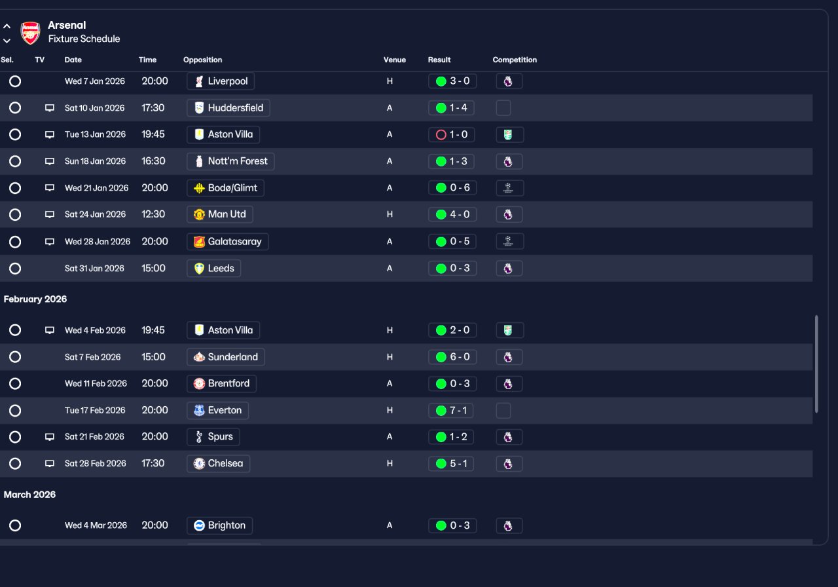Select the radio circle for Sunderland fixture
The width and height of the screenshot is (838, 587).
(15, 357)
